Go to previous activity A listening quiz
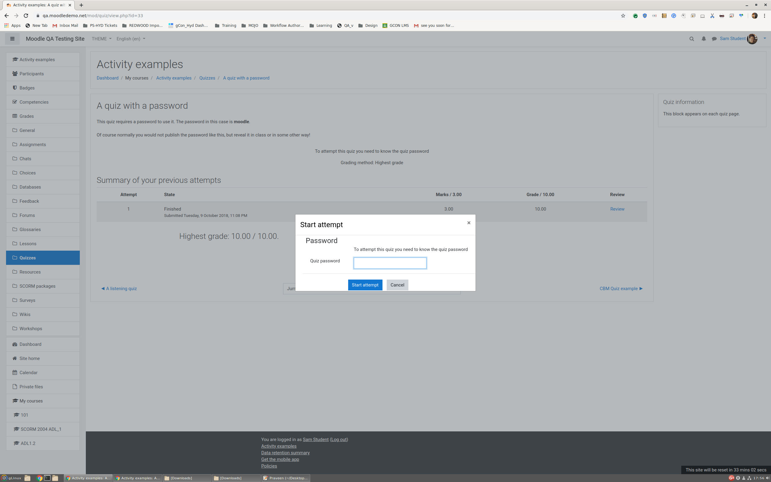 (x=119, y=289)
